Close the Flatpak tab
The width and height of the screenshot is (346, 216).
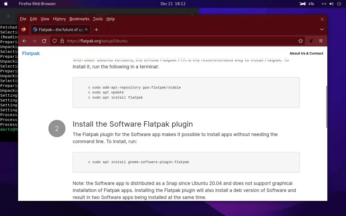86,29
